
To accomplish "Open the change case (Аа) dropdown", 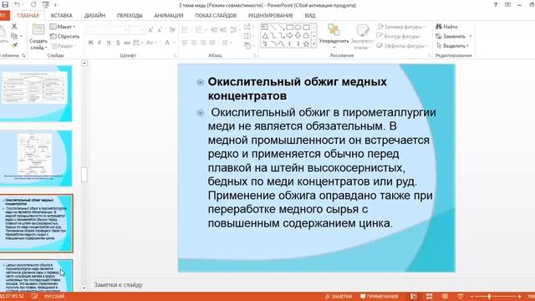I will [x=151, y=43].
